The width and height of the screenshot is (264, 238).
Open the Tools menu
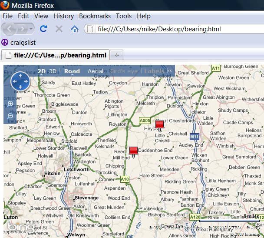tap(124, 16)
